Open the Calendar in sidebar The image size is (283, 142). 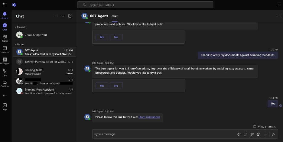pos(5,50)
